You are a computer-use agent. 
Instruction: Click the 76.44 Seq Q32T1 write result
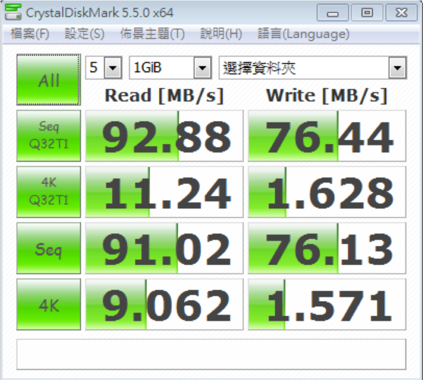327,136
